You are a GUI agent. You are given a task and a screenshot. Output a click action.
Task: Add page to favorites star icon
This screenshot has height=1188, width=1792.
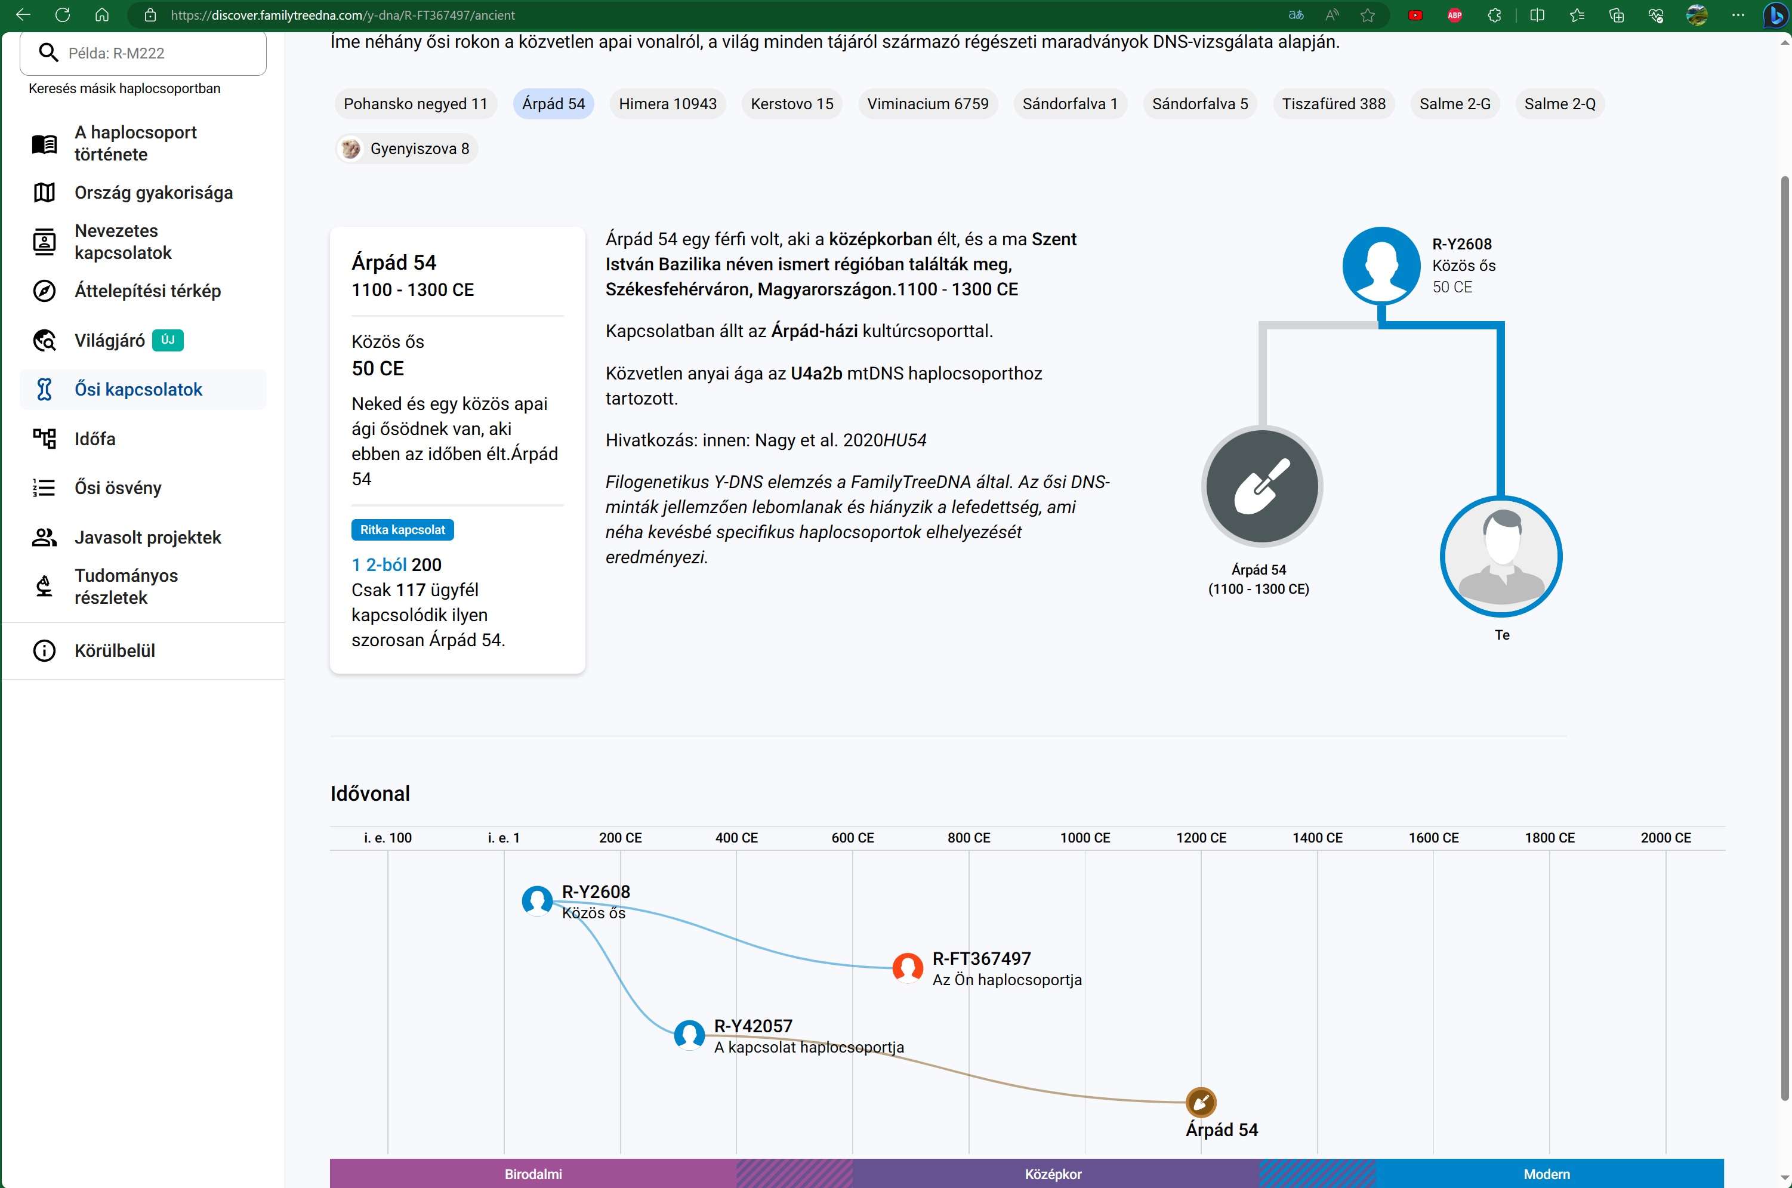[1368, 15]
